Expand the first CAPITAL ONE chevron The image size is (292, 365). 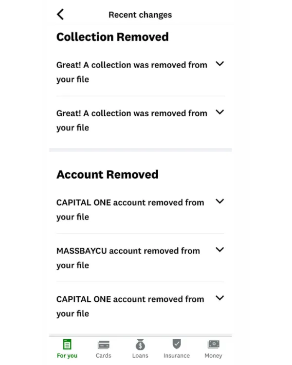point(219,201)
